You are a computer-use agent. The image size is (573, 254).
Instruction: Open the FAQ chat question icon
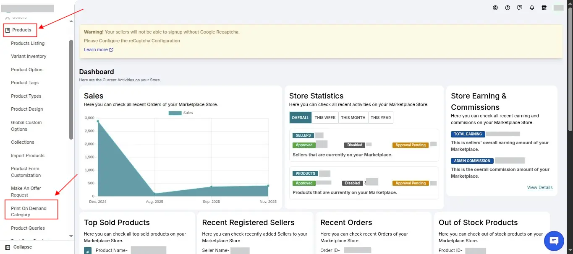pos(520,8)
